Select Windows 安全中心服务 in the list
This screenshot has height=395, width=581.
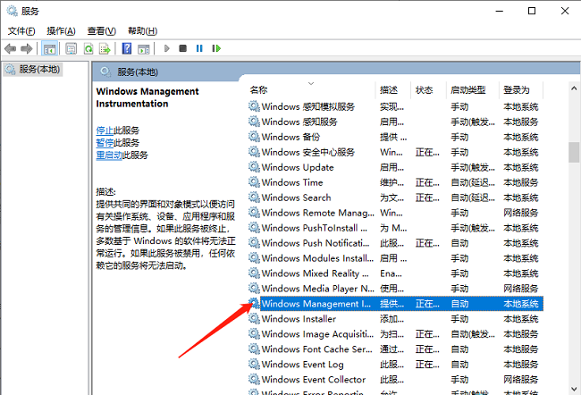pos(395,152)
